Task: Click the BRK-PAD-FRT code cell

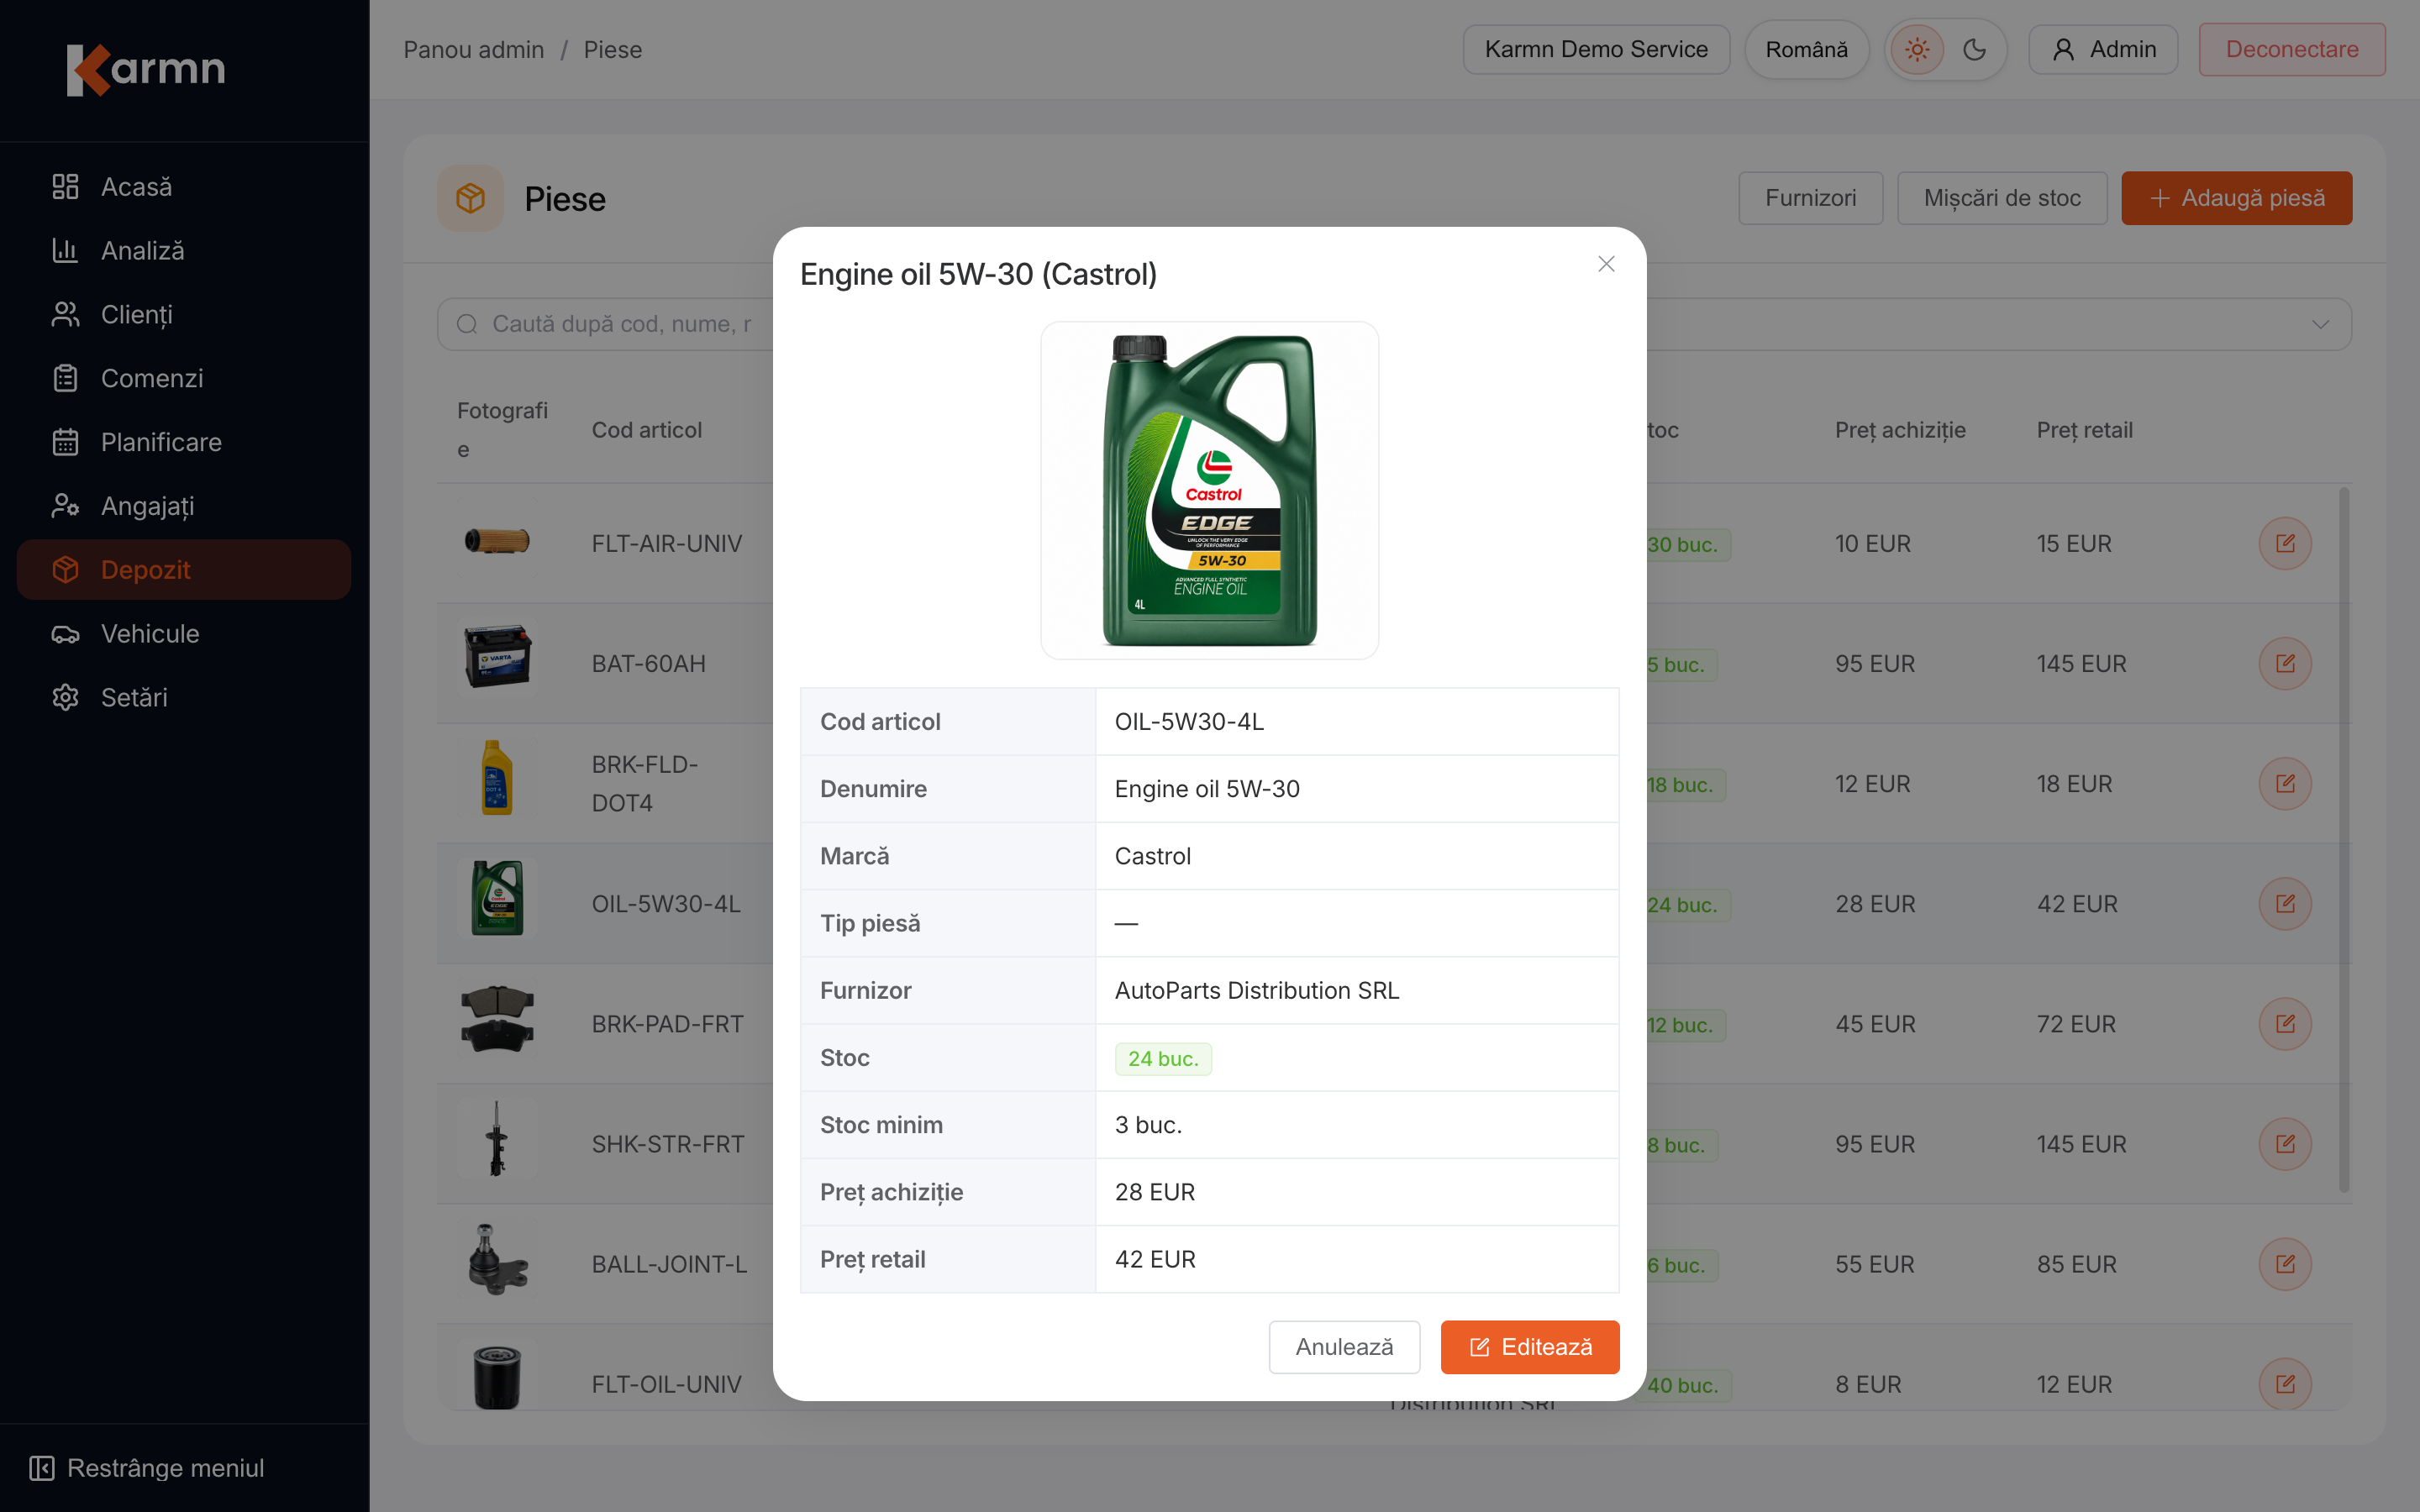Action: point(667,1024)
